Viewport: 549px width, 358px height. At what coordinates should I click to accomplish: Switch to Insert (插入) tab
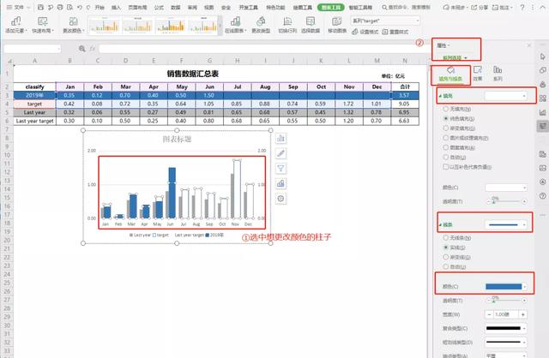point(116,7)
